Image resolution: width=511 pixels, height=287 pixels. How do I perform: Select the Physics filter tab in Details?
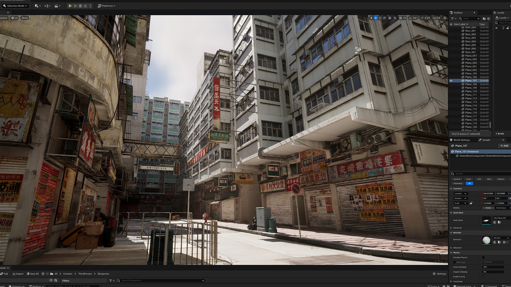[501, 179]
